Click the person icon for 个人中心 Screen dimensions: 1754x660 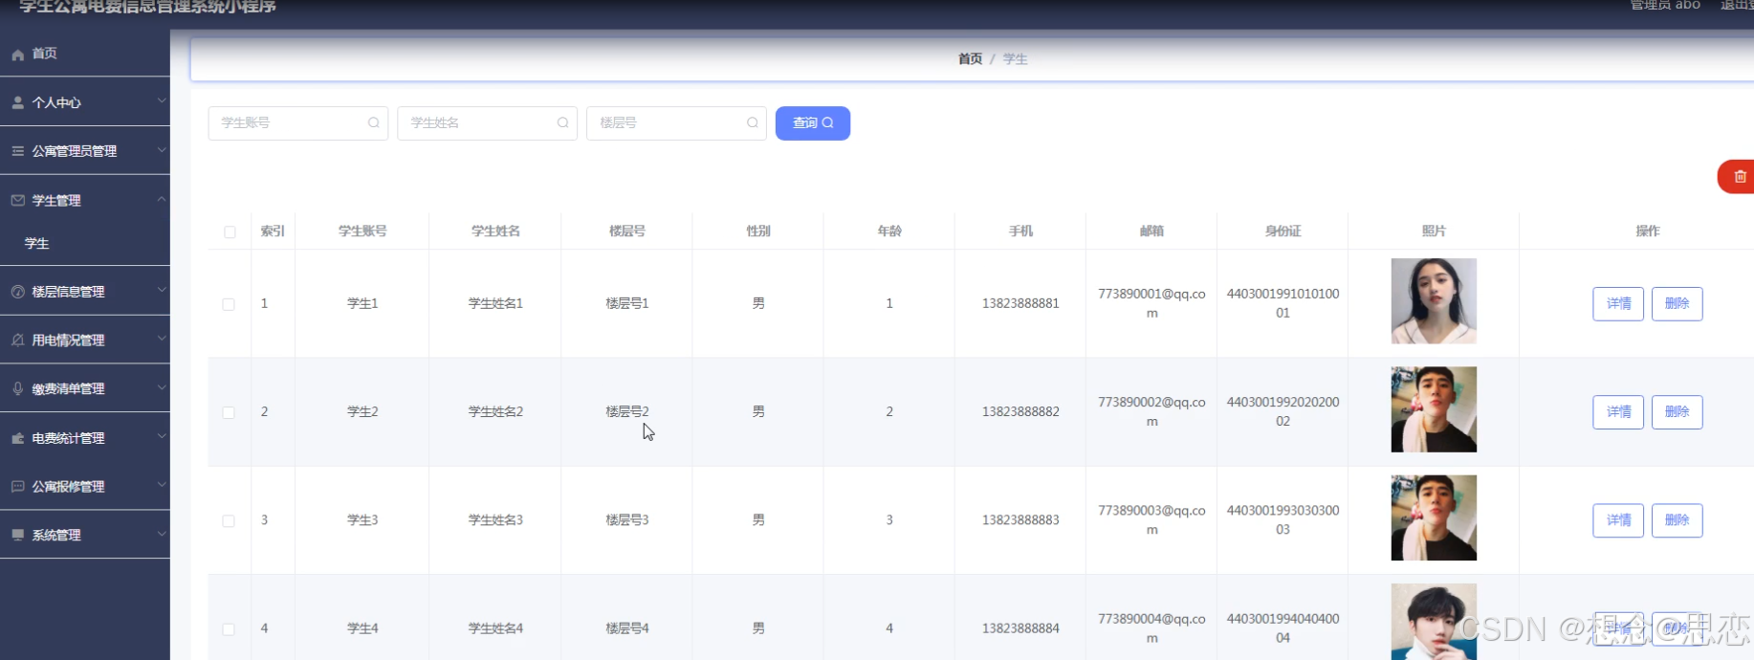click(x=18, y=102)
